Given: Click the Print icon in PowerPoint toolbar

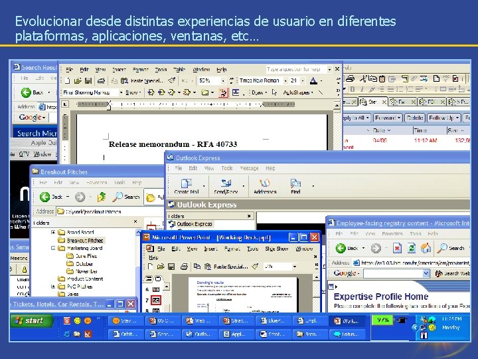Looking at the screenshot, I should [184, 267].
